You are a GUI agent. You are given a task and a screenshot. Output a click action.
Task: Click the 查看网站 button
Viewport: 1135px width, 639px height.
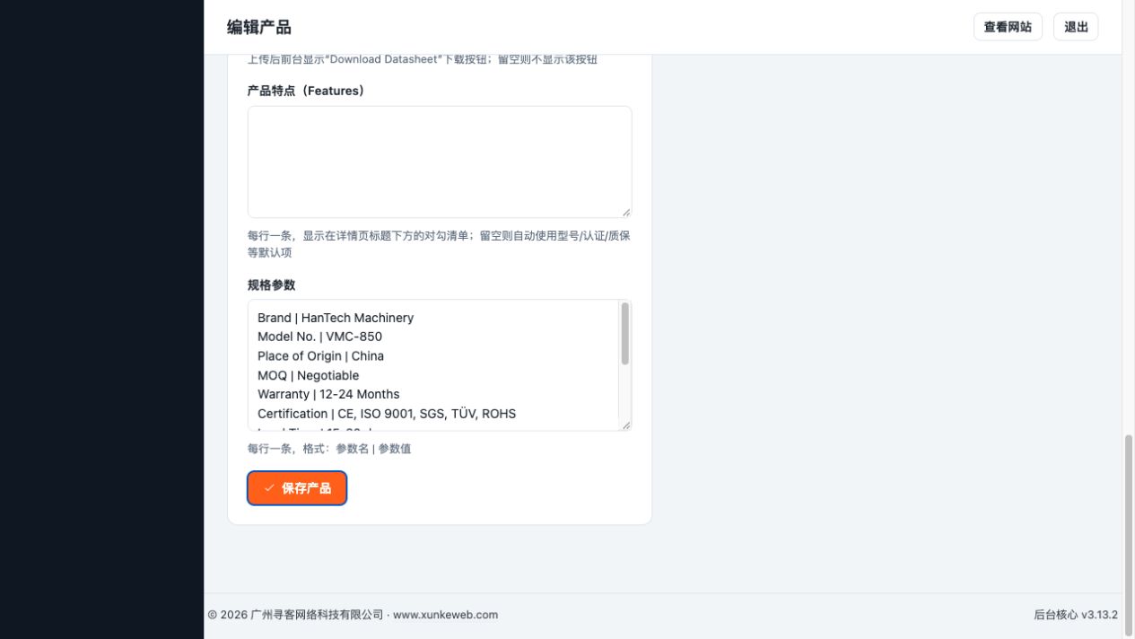click(1008, 27)
